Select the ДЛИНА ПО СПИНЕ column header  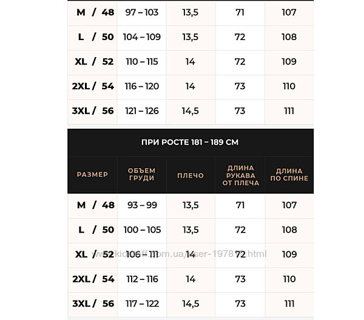[289, 174]
